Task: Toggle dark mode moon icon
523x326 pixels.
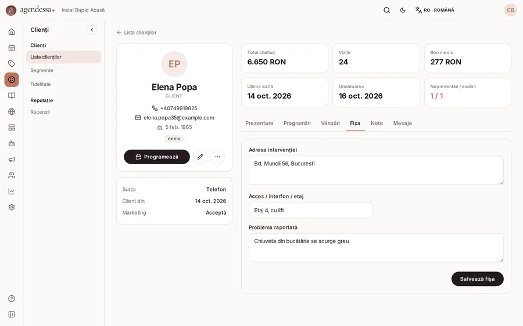Action: point(403,10)
